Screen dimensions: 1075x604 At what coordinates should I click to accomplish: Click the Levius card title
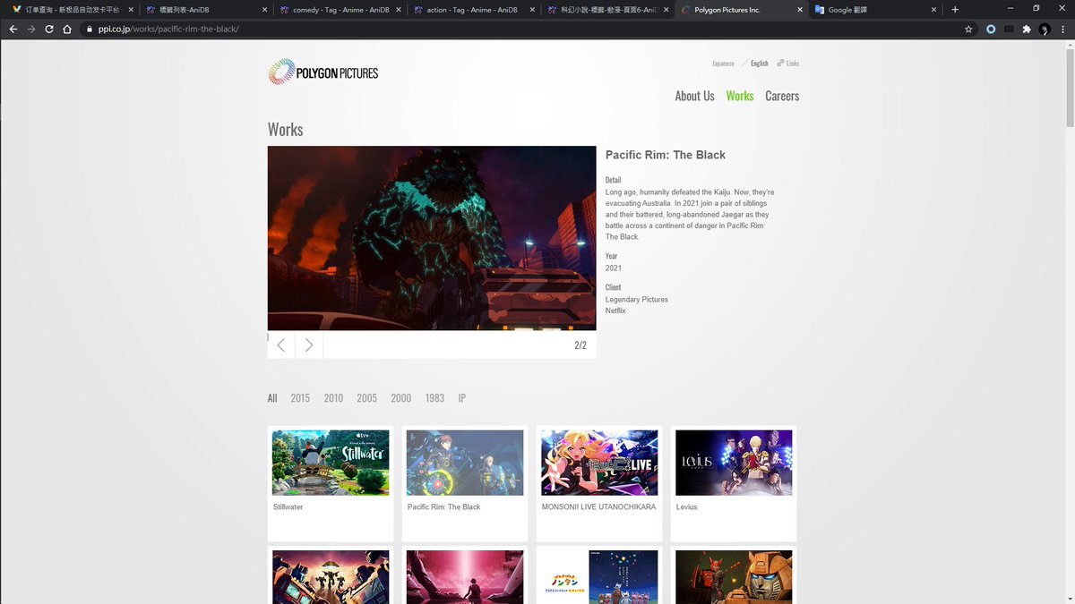pos(686,506)
